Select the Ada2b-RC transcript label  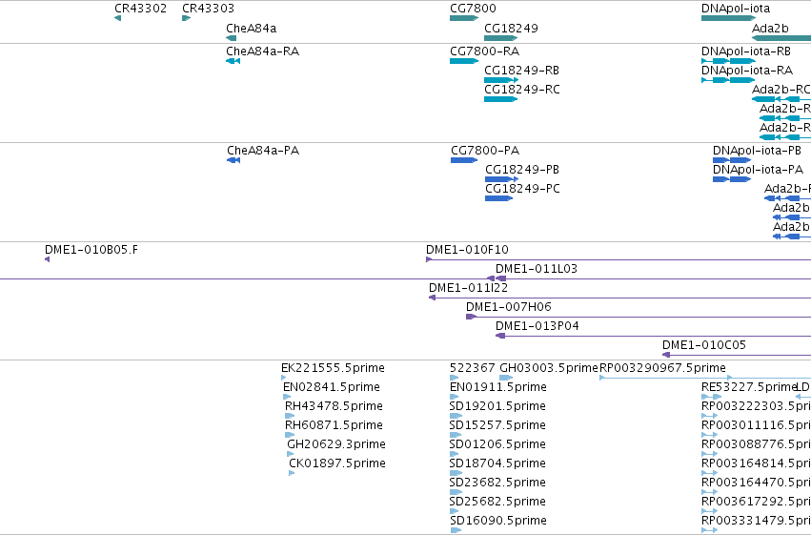pyautogui.click(x=781, y=90)
